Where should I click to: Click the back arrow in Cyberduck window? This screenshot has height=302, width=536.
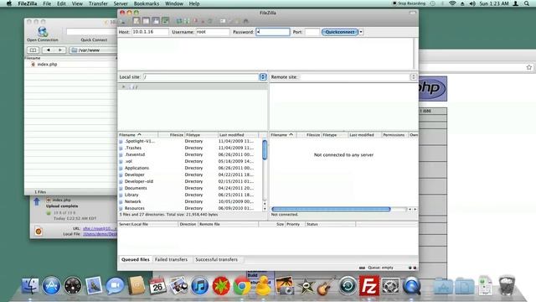point(49,50)
